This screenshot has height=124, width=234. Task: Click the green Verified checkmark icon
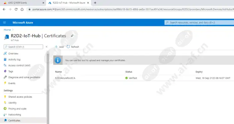point(127,78)
